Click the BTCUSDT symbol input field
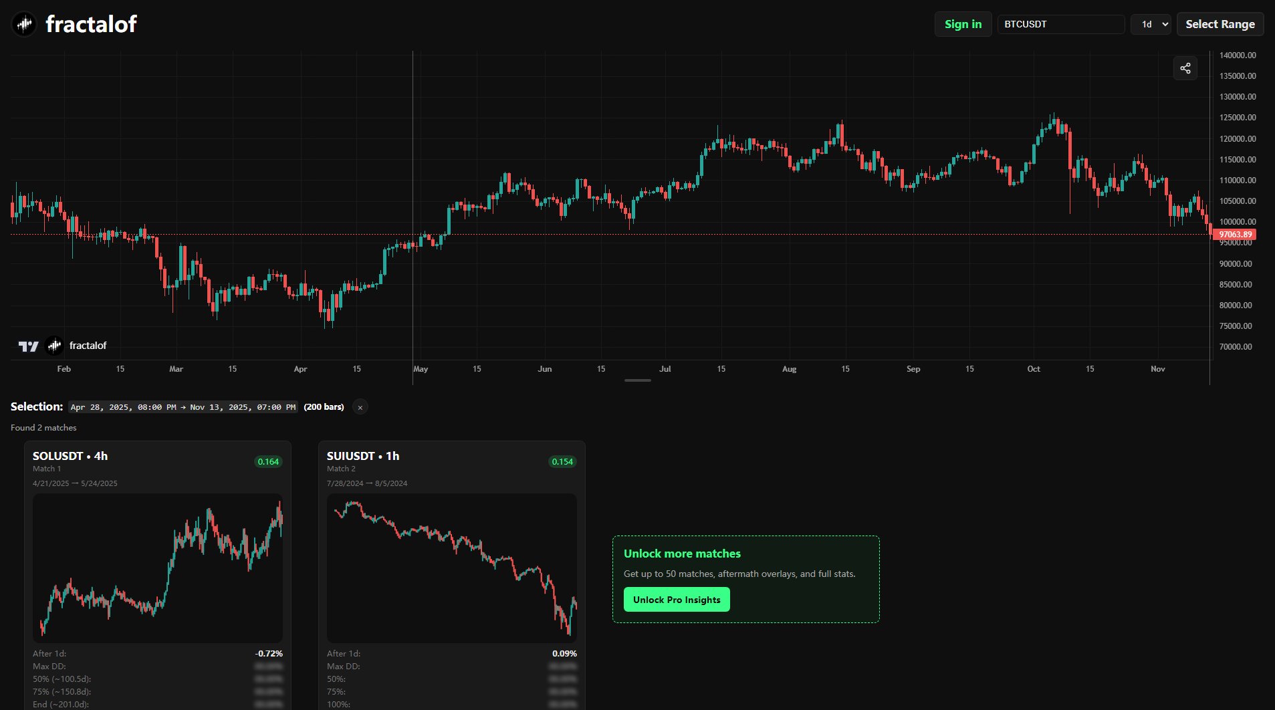Image resolution: width=1275 pixels, height=710 pixels. click(1060, 23)
